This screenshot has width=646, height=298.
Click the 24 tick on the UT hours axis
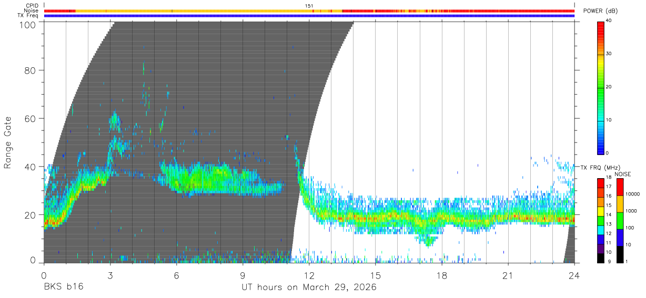[574, 275]
